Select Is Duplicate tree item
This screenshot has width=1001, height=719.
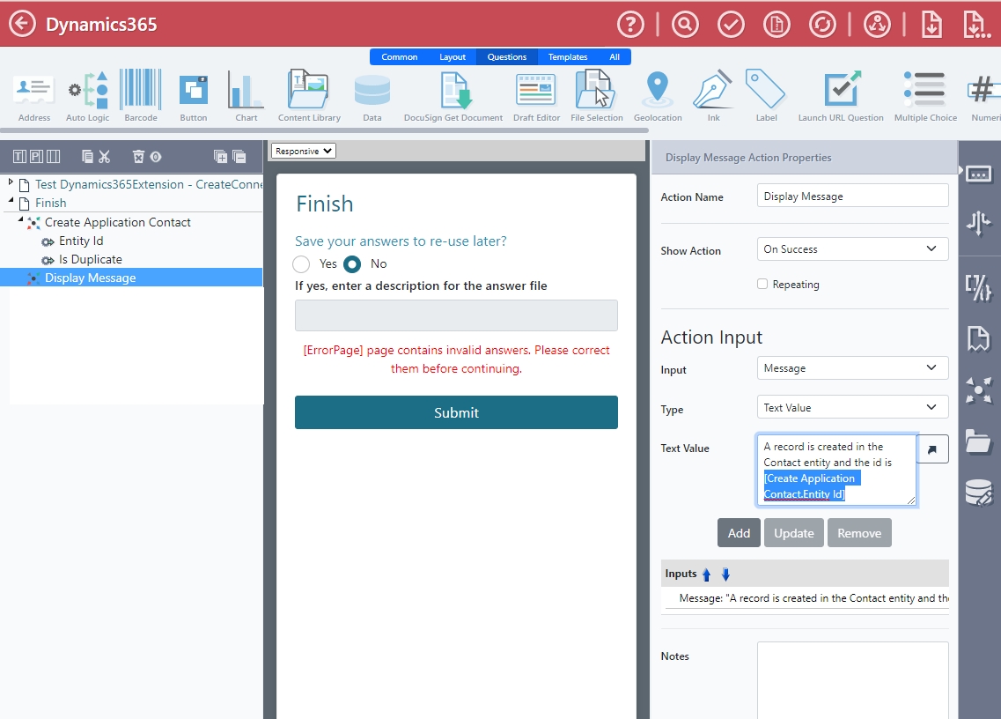90,259
